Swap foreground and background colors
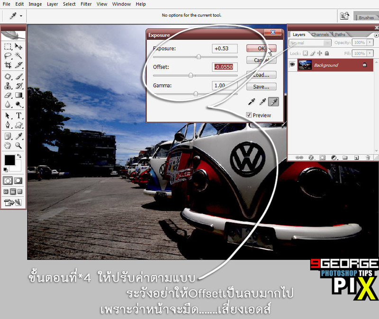The width and height of the screenshot is (379, 319). (19, 156)
